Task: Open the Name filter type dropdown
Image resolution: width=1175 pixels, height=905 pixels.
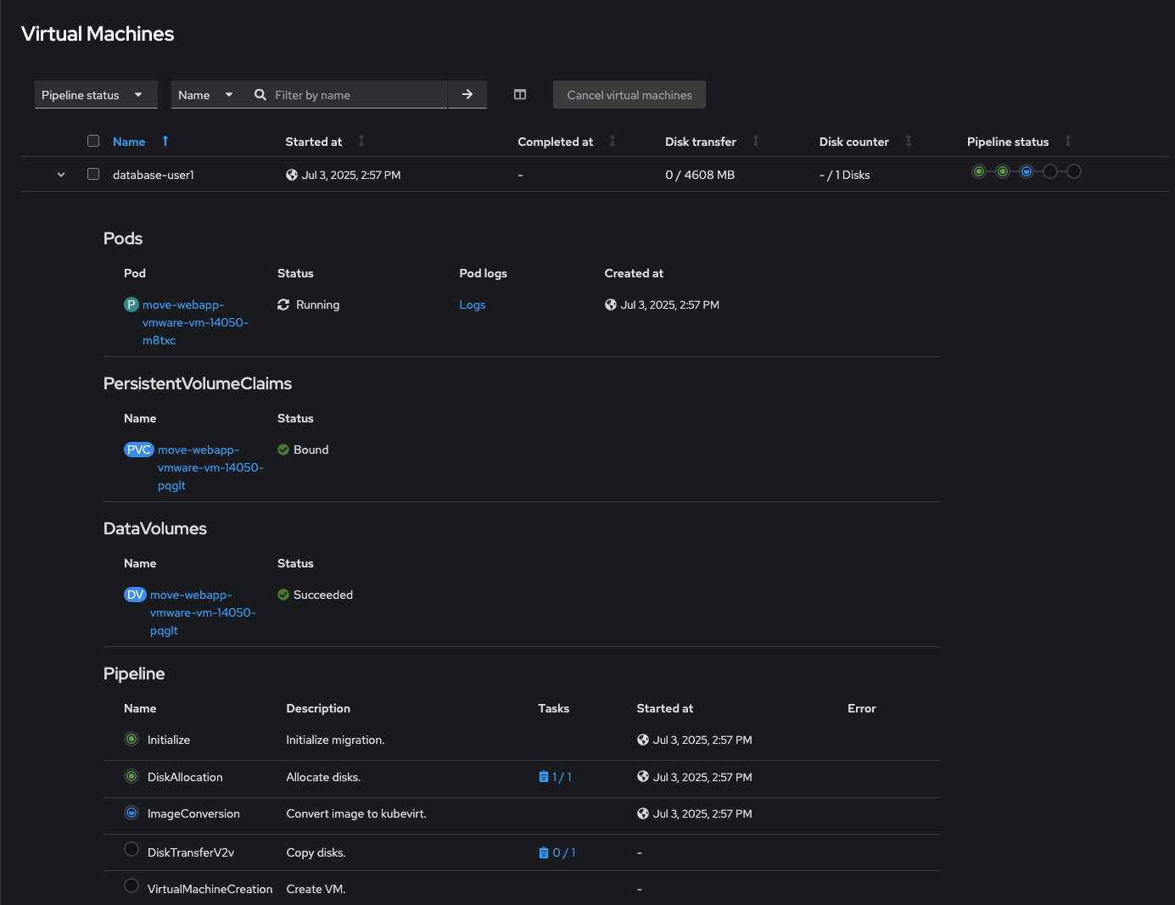Action: coord(206,95)
